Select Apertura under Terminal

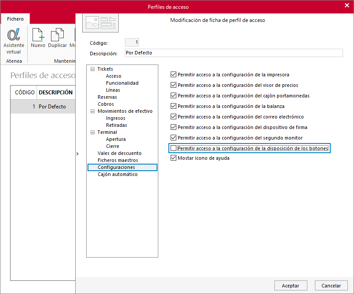(x=116, y=139)
